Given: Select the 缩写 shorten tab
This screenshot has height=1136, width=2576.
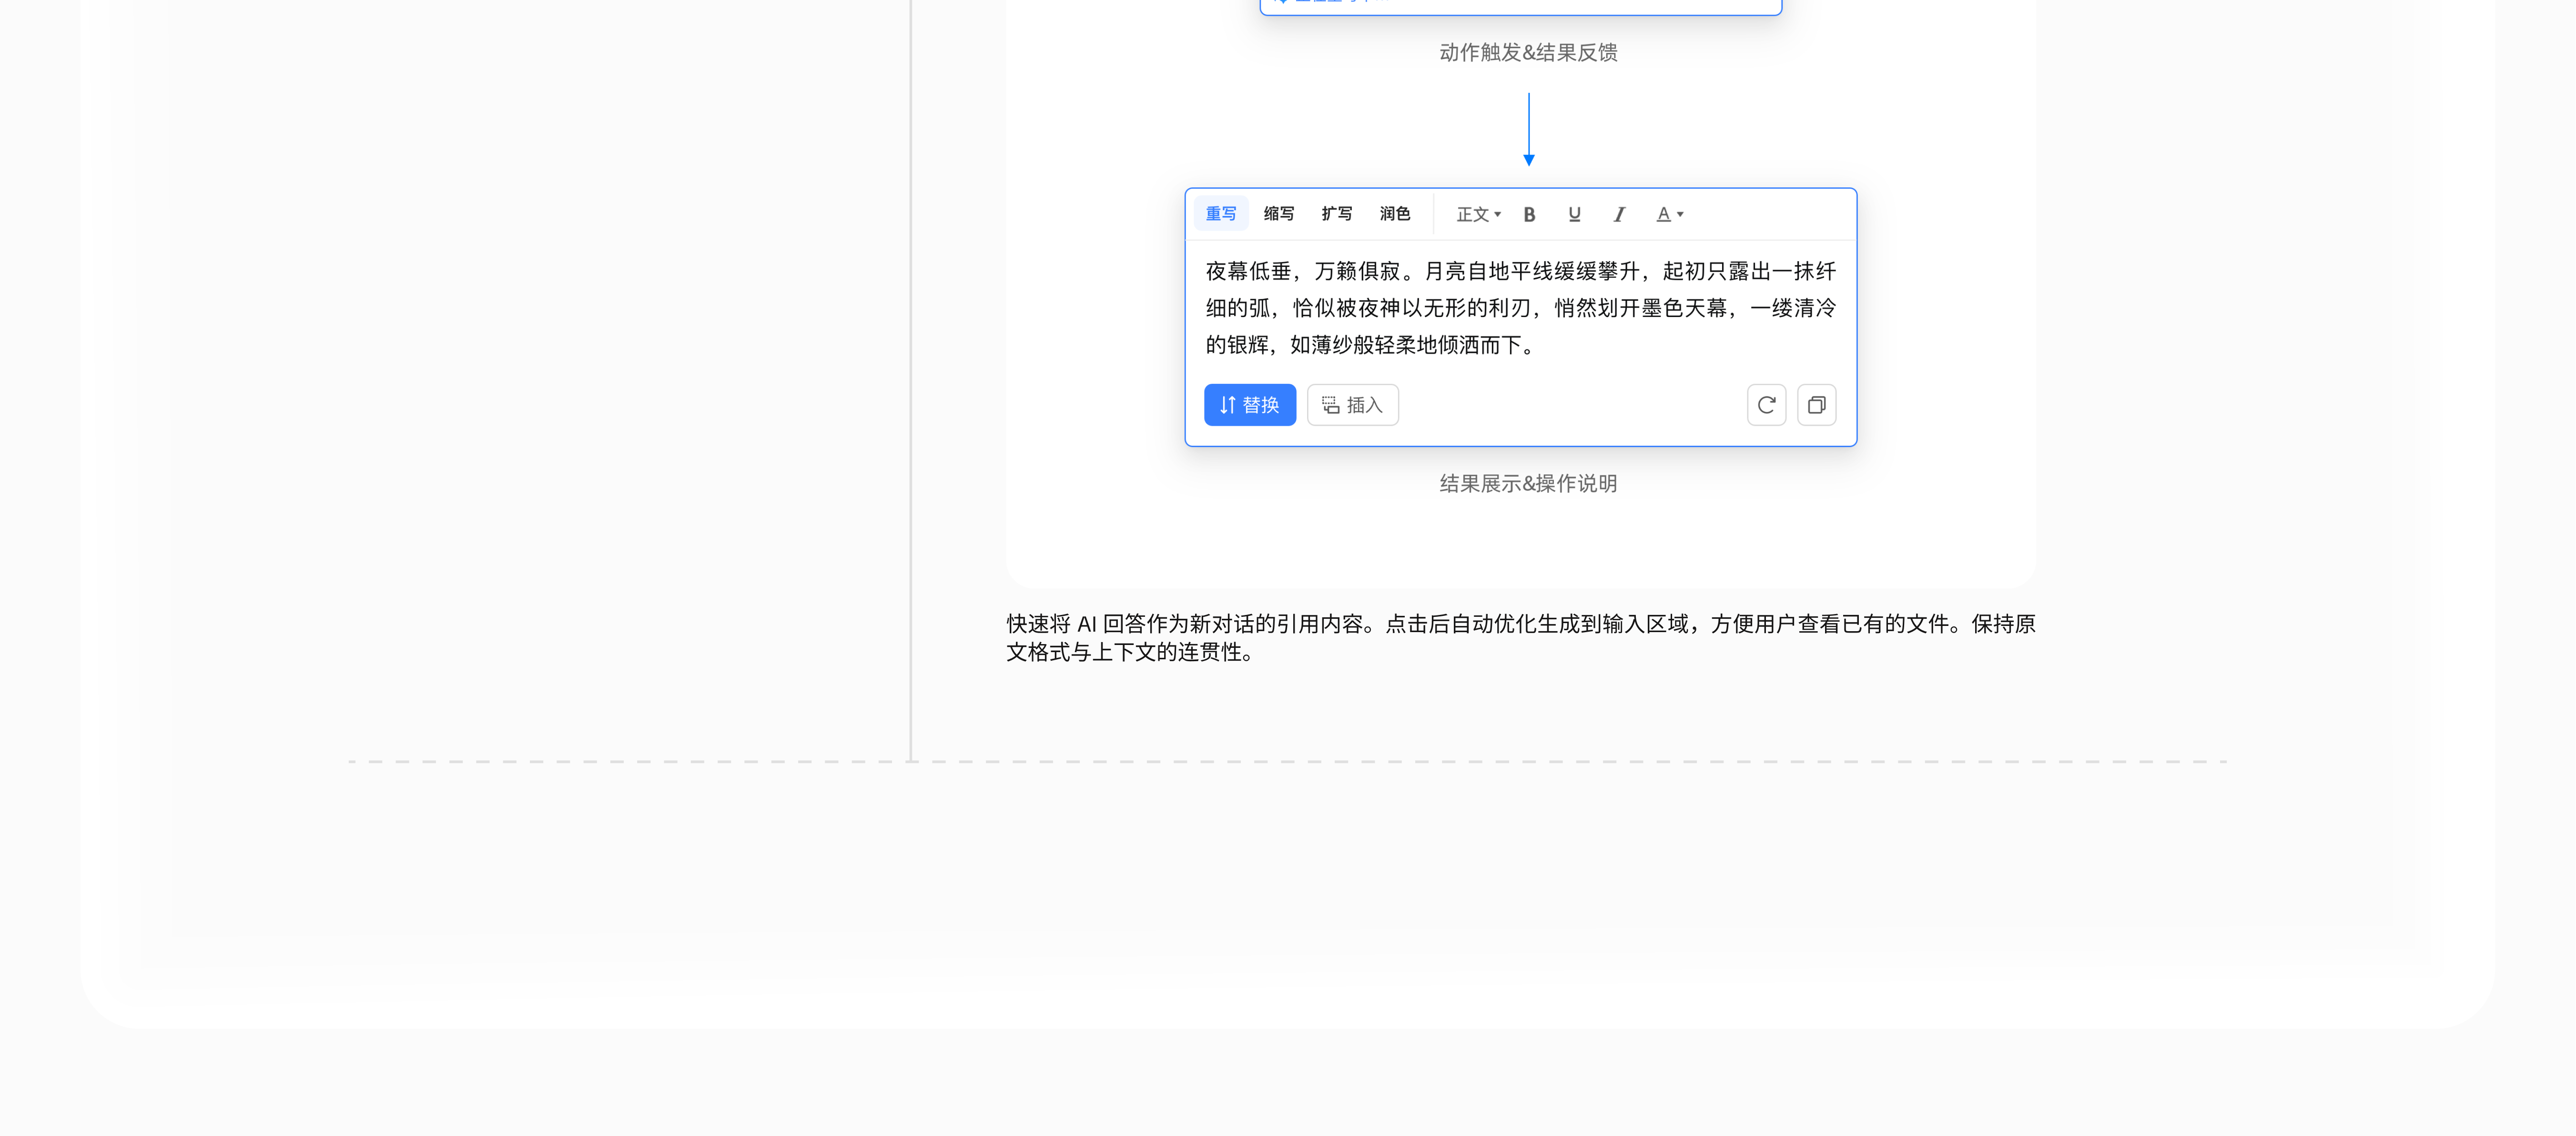Looking at the screenshot, I should tap(1278, 214).
